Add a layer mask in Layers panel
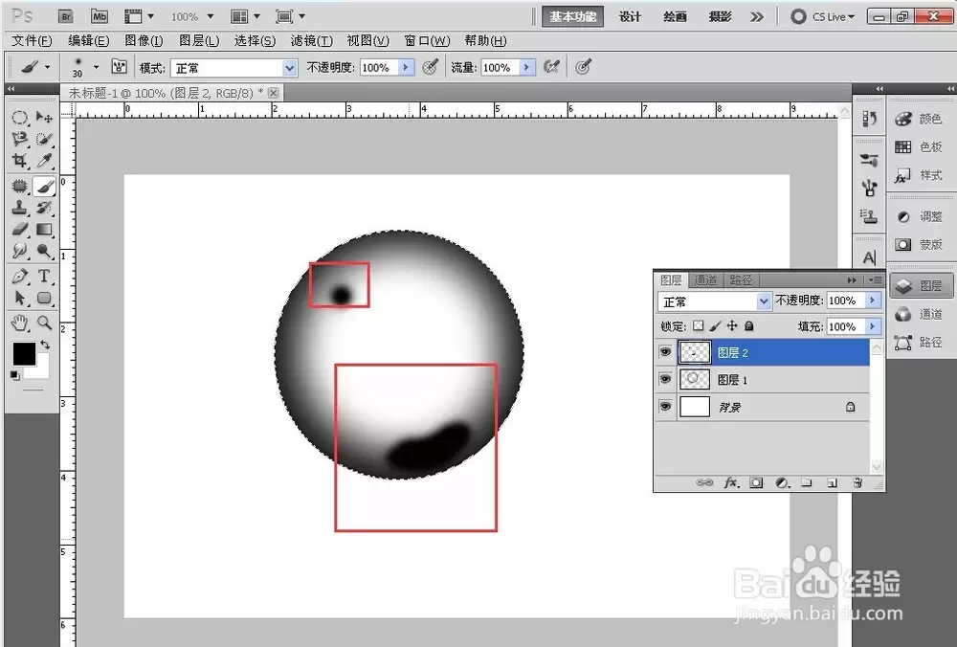The height and width of the screenshot is (647, 957). click(x=756, y=482)
